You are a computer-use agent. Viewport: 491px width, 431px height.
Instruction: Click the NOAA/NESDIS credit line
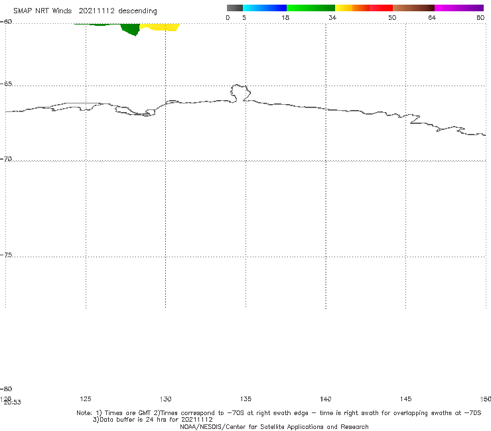tap(274, 427)
